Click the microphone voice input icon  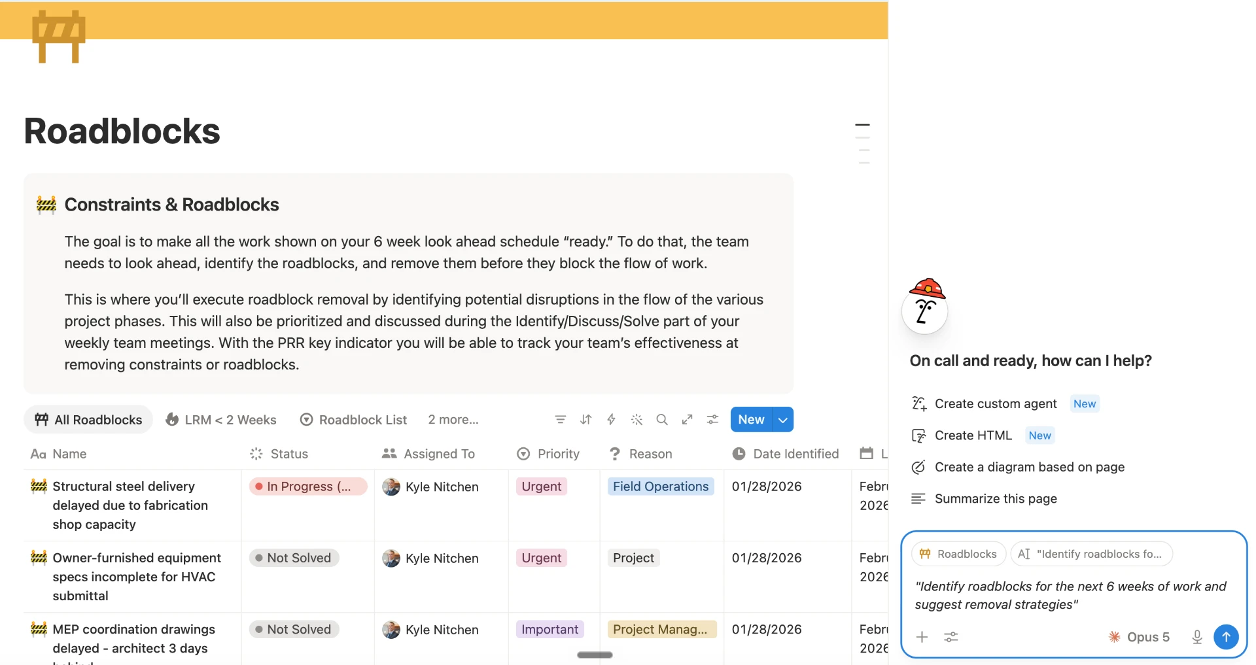point(1197,637)
